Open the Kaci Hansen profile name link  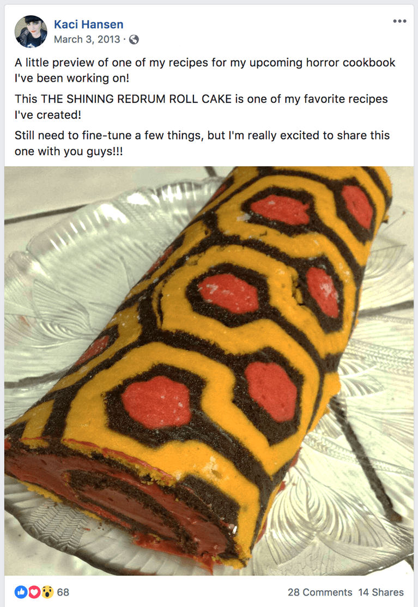pyautogui.click(x=89, y=25)
